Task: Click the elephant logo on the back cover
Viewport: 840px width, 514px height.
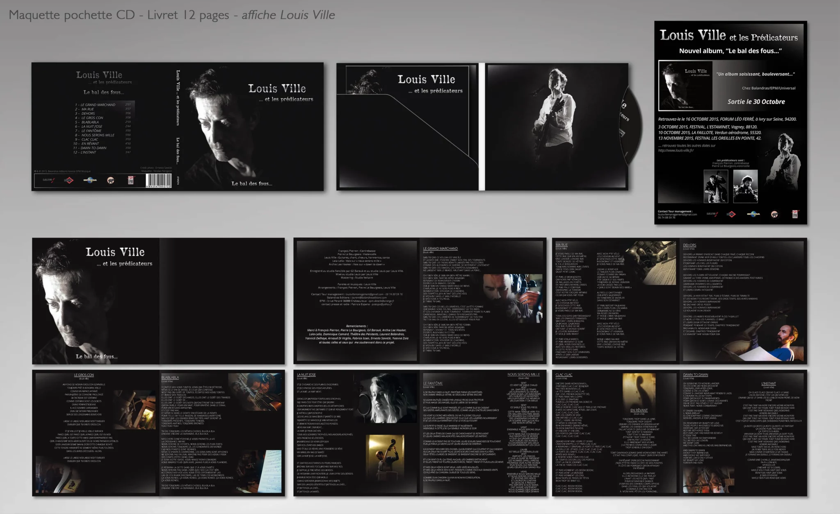Action: click(111, 180)
